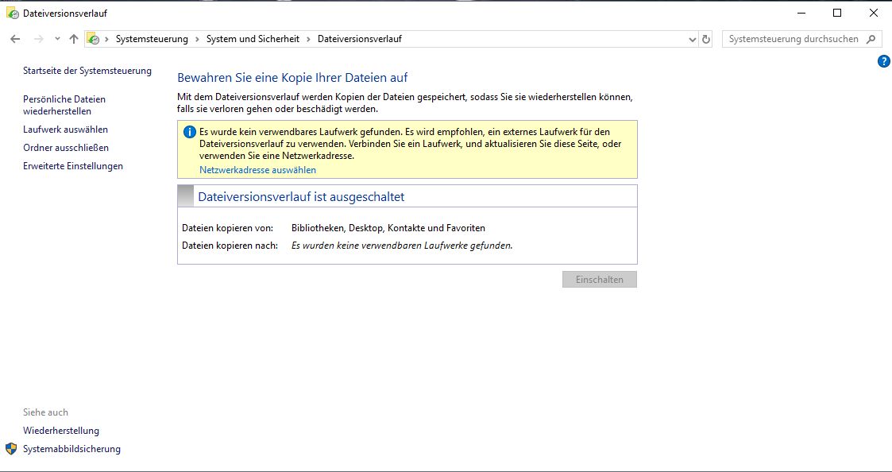Click System und Sicherheit breadcrumb

pyautogui.click(x=253, y=39)
